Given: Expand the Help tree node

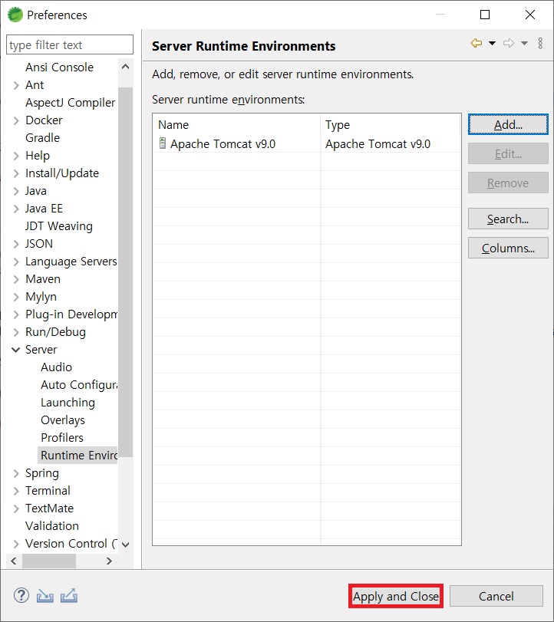Looking at the screenshot, I should point(16,156).
